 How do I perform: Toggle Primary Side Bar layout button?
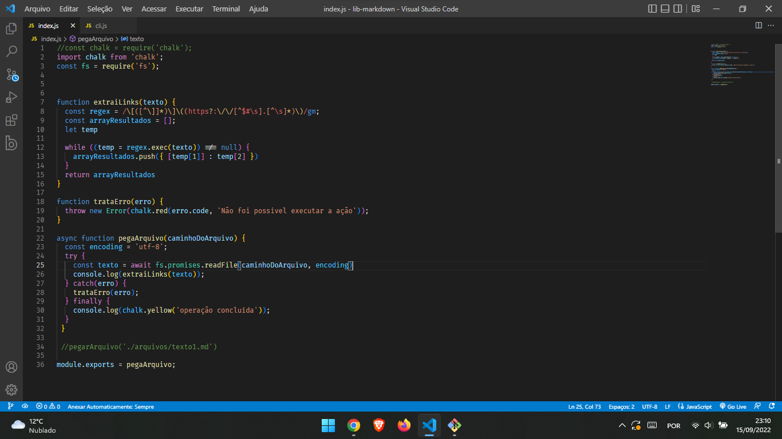coord(653,9)
